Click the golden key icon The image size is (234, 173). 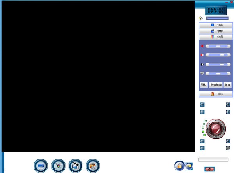[189, 166]
